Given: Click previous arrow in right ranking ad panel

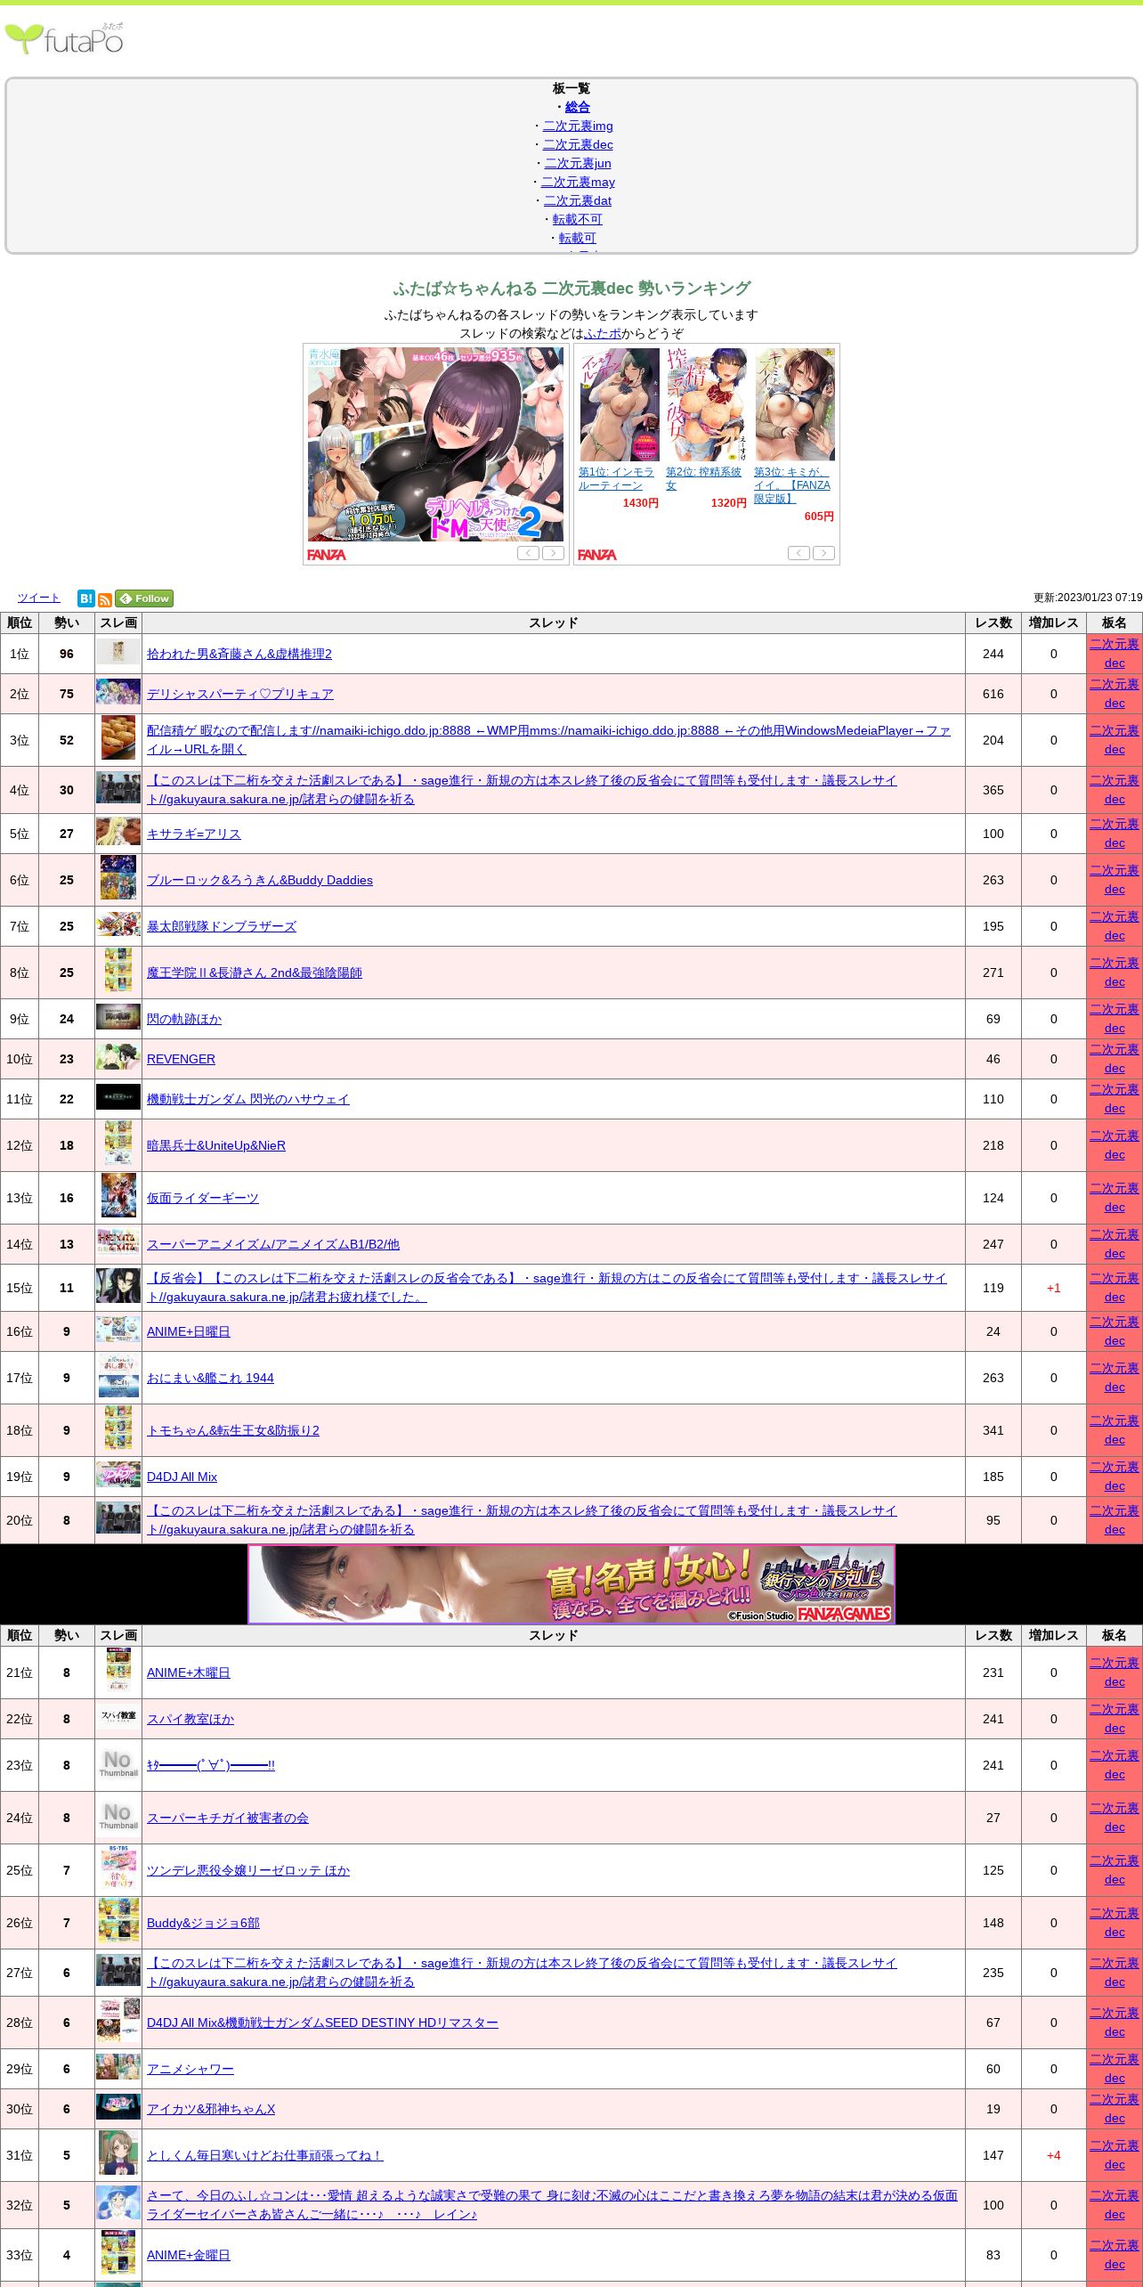Looking at the screenshot, I should (798, 553).
